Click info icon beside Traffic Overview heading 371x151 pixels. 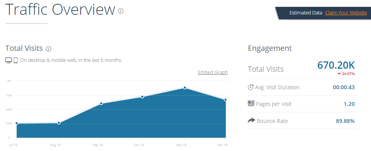(121, 11)
